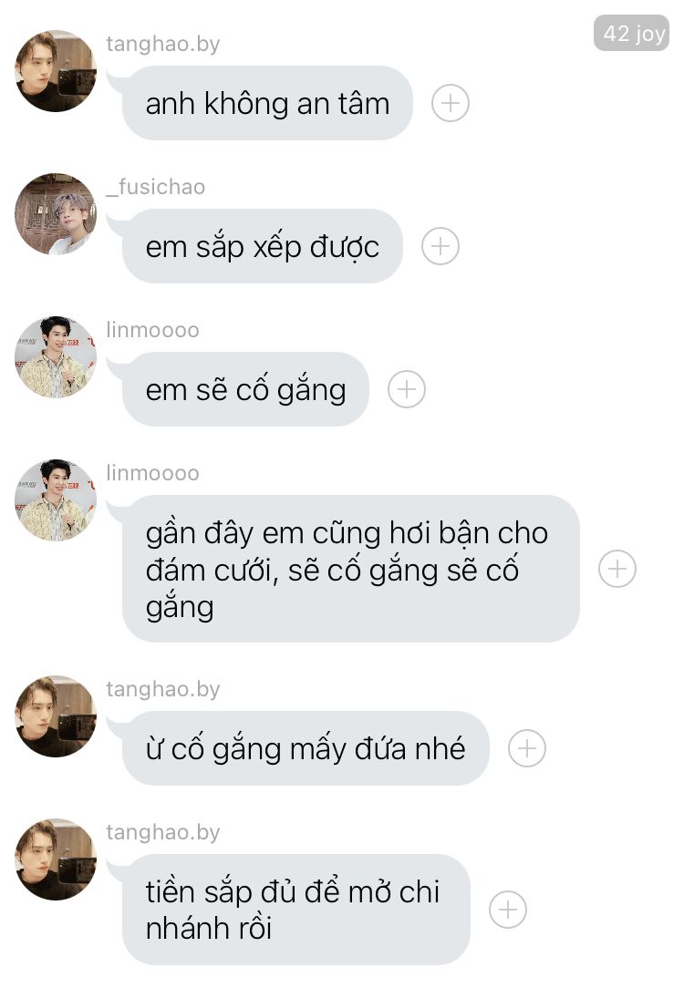Select the "tiền sắp đủ để mở chi nhánh" bubble

click(296, 910)
